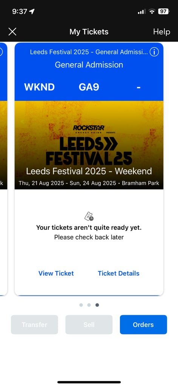Tap the ticket clock icon above the status message
The width and height of the screenshot is (178, 387).
pyautogui.click(x=89, y=216)
